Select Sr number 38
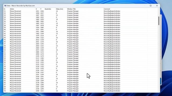Image resolution: width=172 pixels, height=96 pixels. (5, 26)
